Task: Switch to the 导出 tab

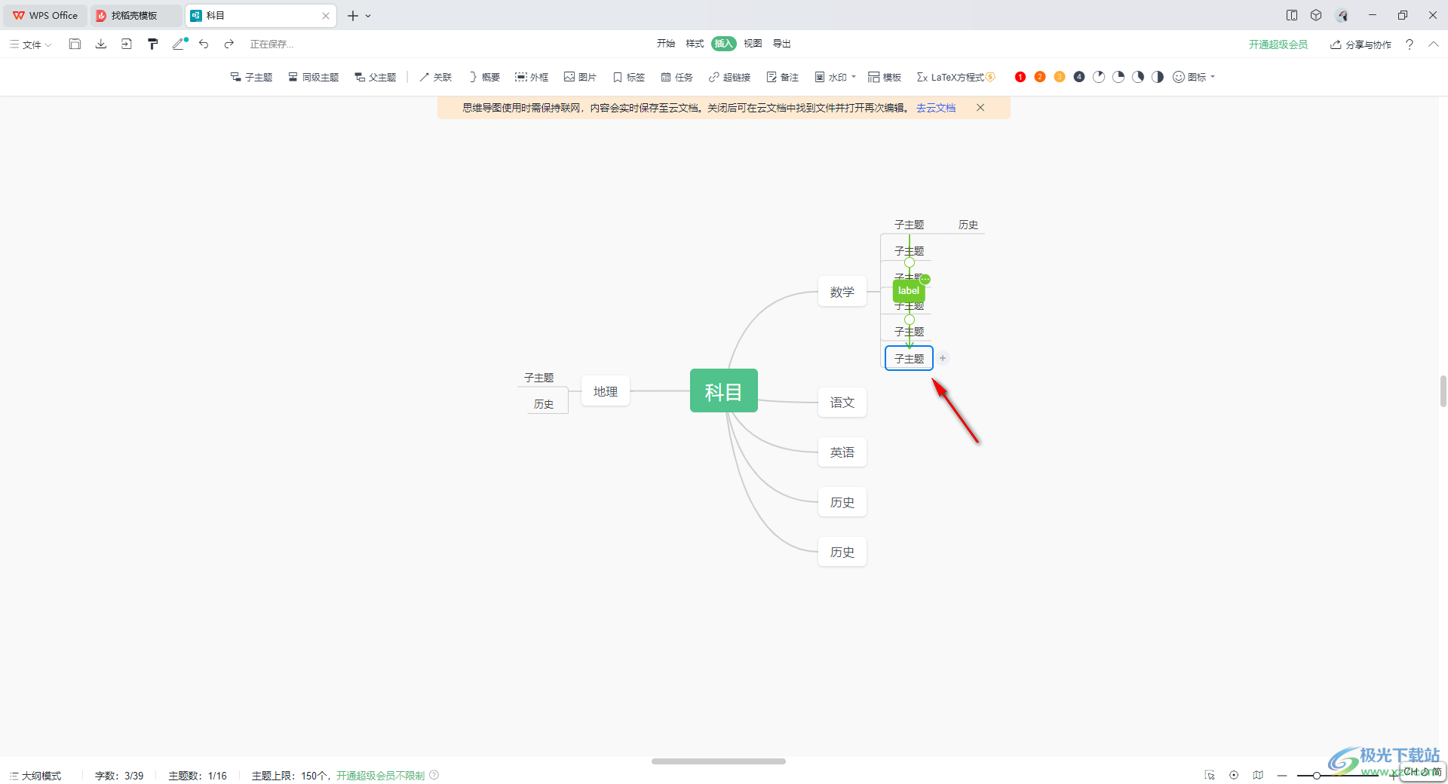Action: tap(782, 44)
